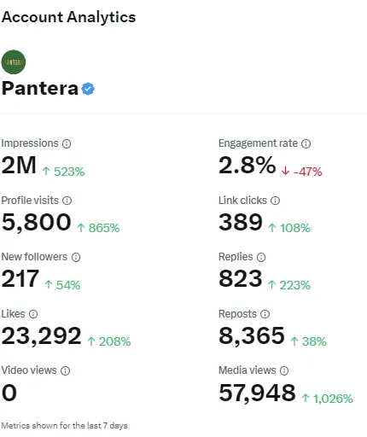Click the Replies info icon
This screenshot has width=367, height=437.
261,257
